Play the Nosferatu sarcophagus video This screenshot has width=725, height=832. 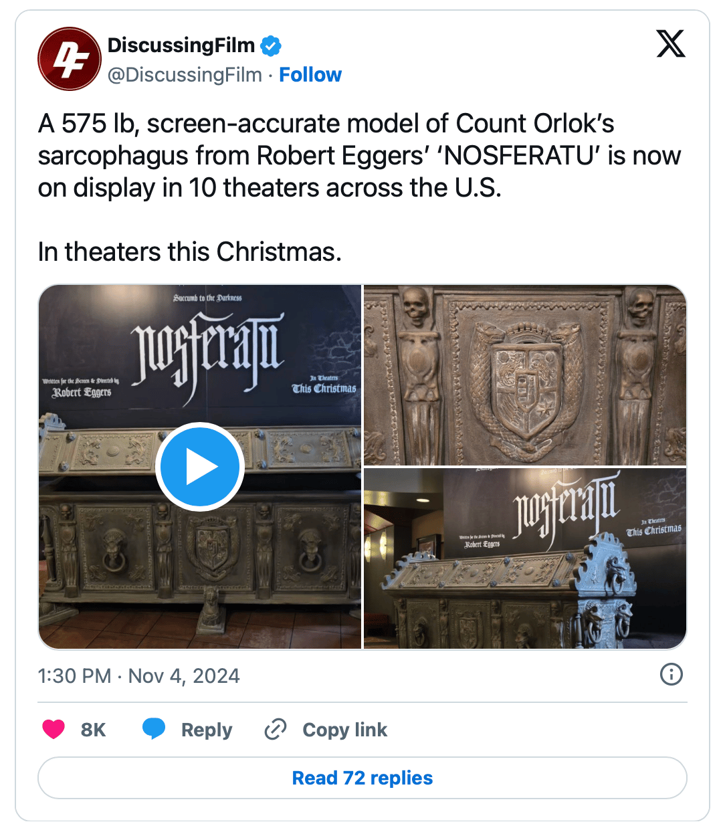200,467
